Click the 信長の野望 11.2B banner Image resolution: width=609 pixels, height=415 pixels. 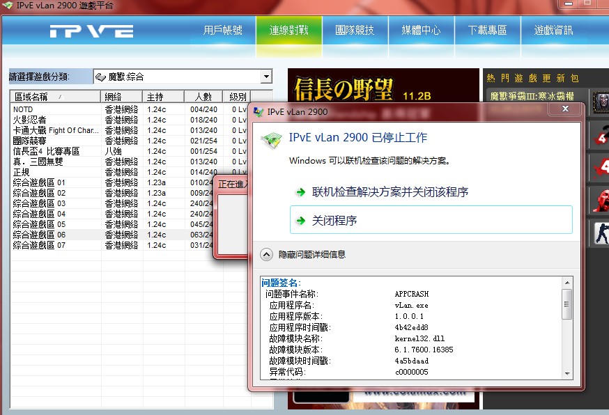click(383, 86)
